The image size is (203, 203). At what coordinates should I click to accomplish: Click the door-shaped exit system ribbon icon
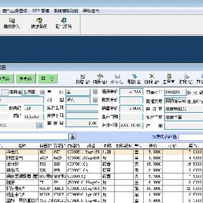pos(64,20)
